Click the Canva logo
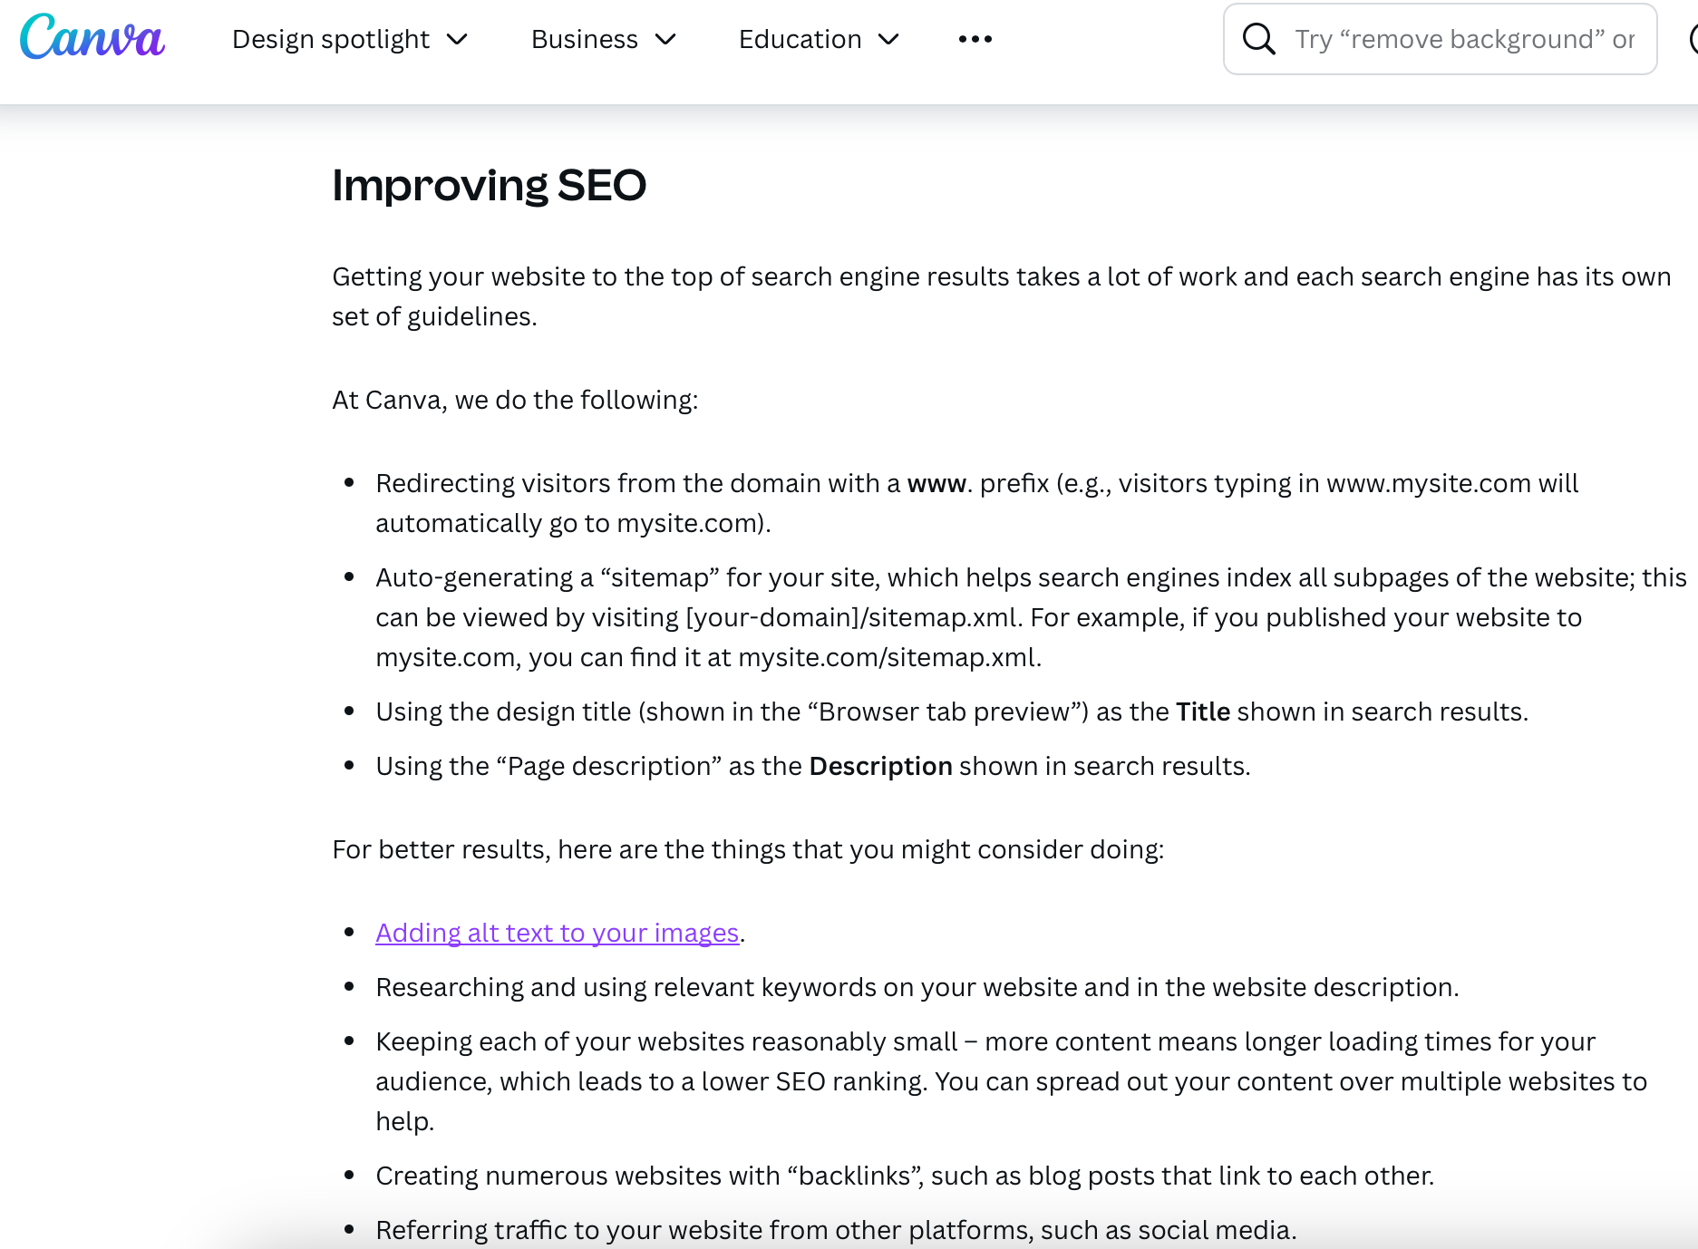Screen dimensions: 1698x1249 92,38
